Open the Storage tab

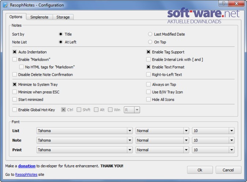pos(63,17)
